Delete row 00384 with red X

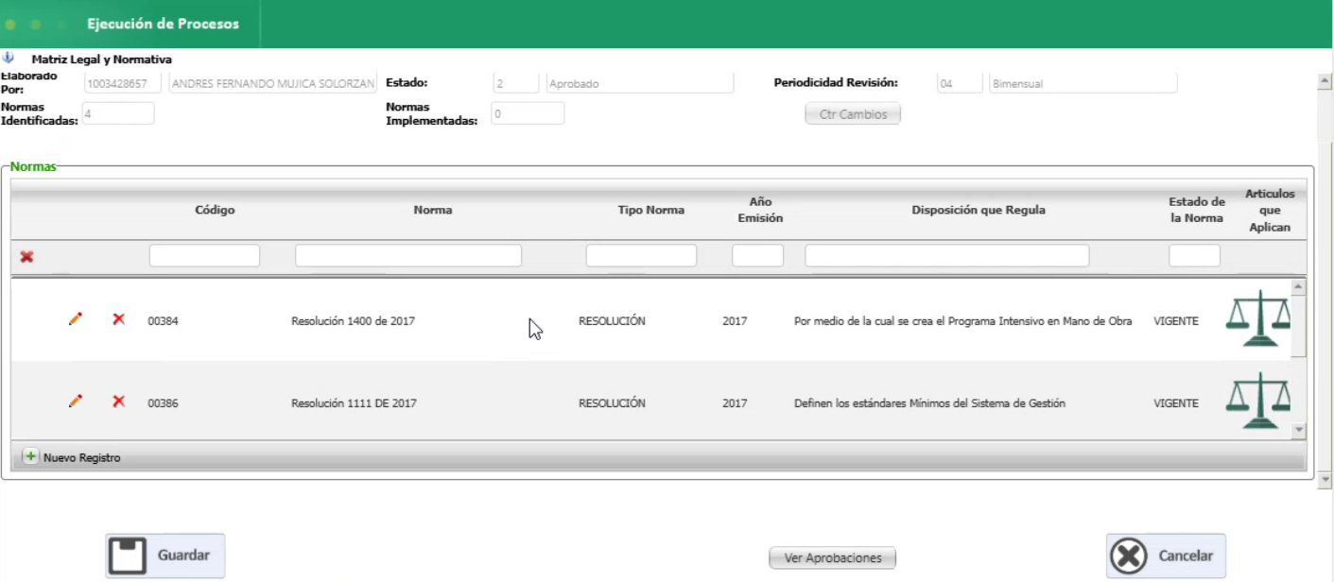click(x=118, y=320)
